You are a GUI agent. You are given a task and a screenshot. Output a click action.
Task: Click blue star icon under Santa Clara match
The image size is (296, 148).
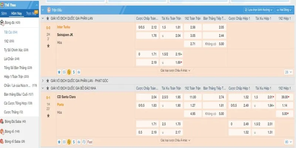(x=59, y=142)
